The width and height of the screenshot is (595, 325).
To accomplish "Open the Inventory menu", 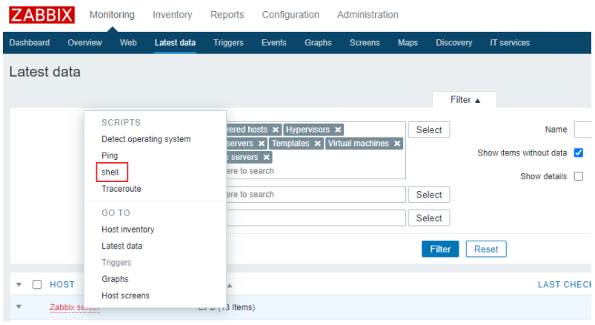I will click(173, 15).
